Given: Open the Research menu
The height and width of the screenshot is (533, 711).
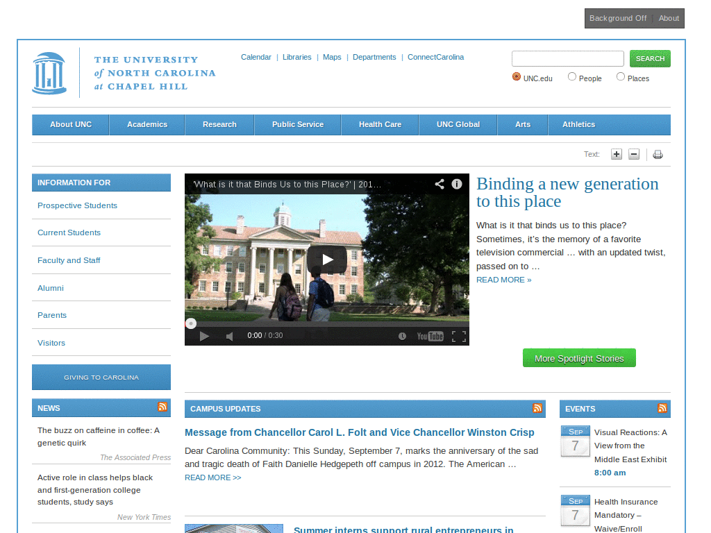Looking at the screenshot, I should coord(219,125).
